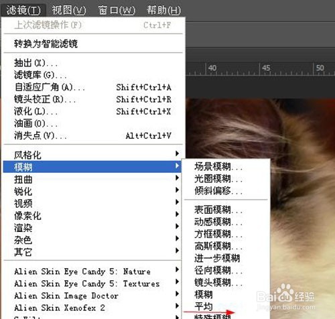The height and width of the screenshot is (319, 335).
Task: Choose 方框模糊... box blur
Action: [226, 234]
